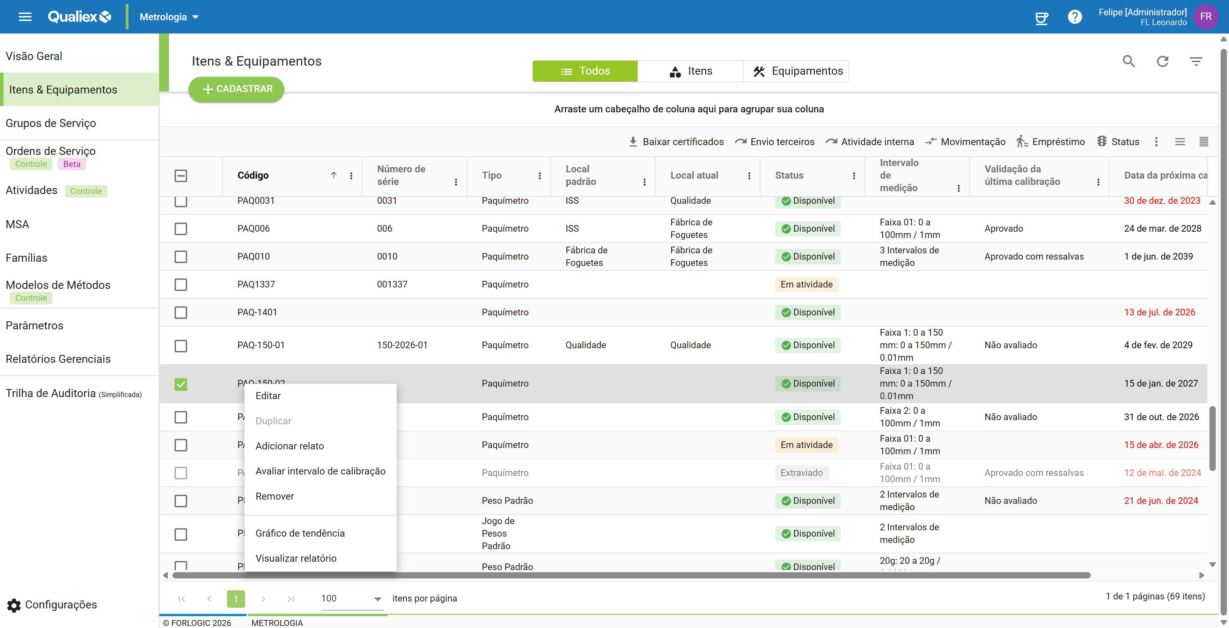Click the Qualiex logo
The width and height of the screenshot is (1229, 628).
click(x=79, y=17)
